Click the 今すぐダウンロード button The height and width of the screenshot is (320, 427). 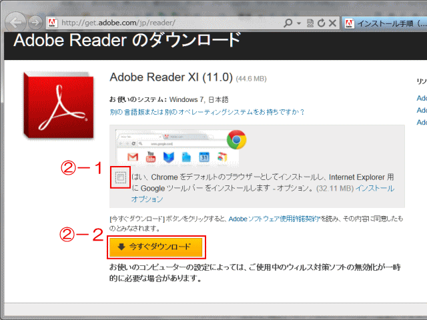point(156,247)
